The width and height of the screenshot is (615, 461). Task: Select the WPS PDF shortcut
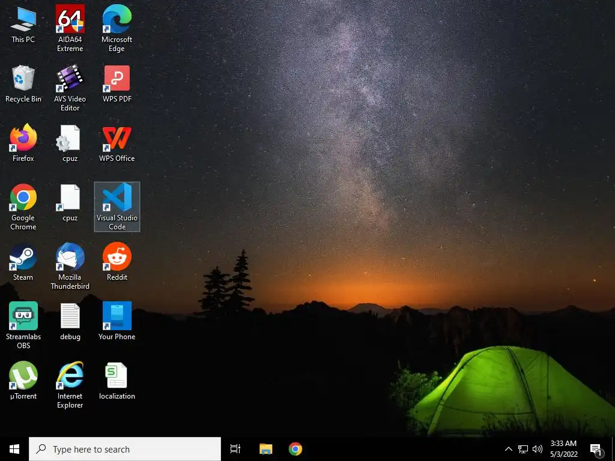point(117,84)
